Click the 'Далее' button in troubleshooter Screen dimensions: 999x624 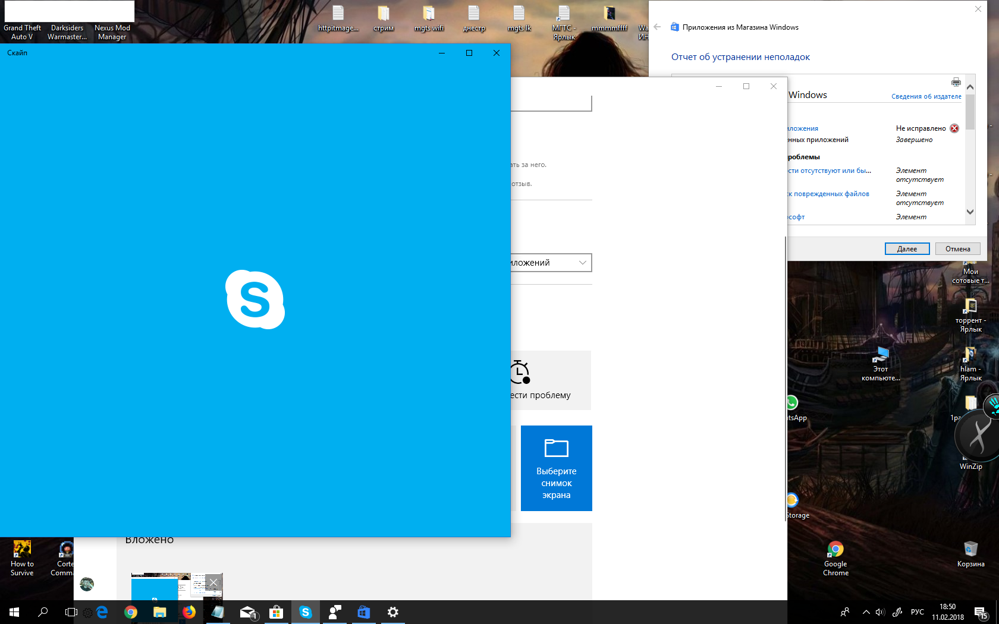(x=907, y=249)
